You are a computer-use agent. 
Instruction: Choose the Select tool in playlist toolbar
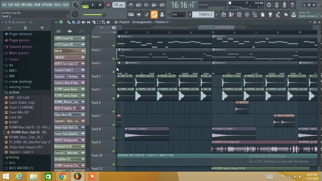click(x=98, y=22)
